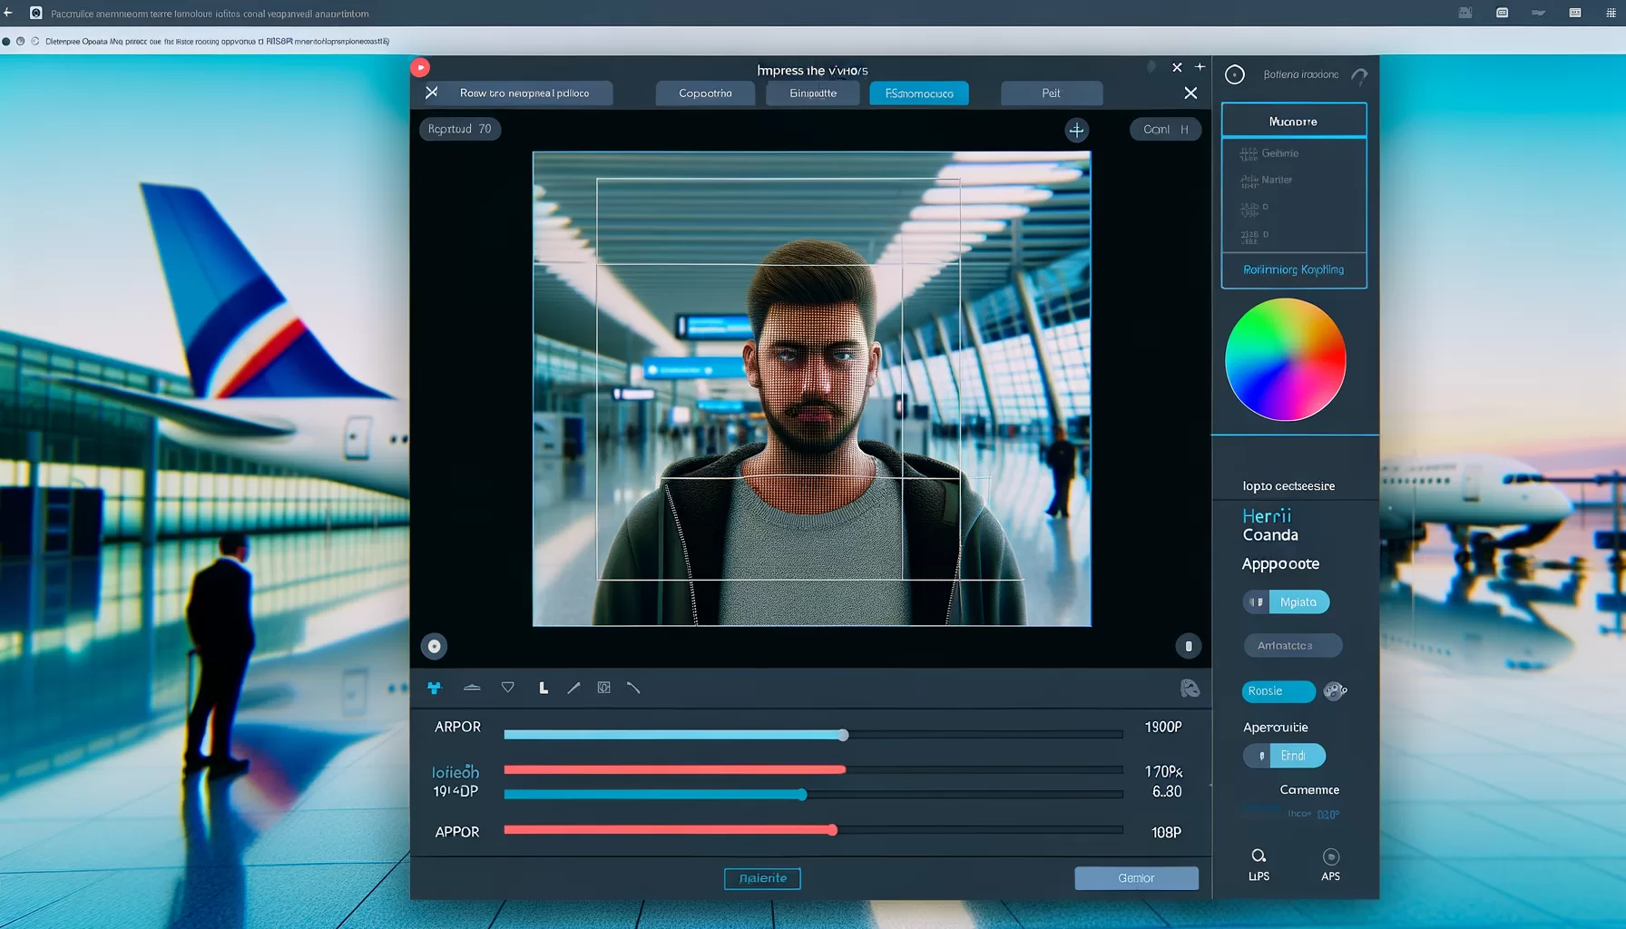
Task: Click the keyboard icon in the top-right bar
Action: 1575,13
